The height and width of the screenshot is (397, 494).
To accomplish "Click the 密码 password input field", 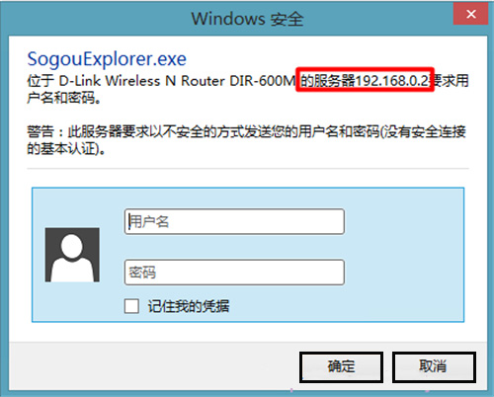I will (x=234, y=273).
